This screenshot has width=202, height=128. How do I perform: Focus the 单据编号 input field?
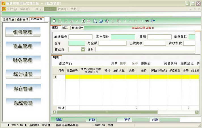click(81, 37)
